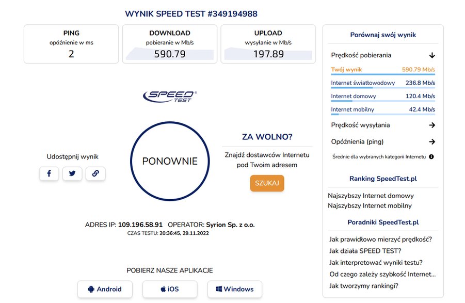Share the result on Facebook
The image size is (465, 303).
49,173
